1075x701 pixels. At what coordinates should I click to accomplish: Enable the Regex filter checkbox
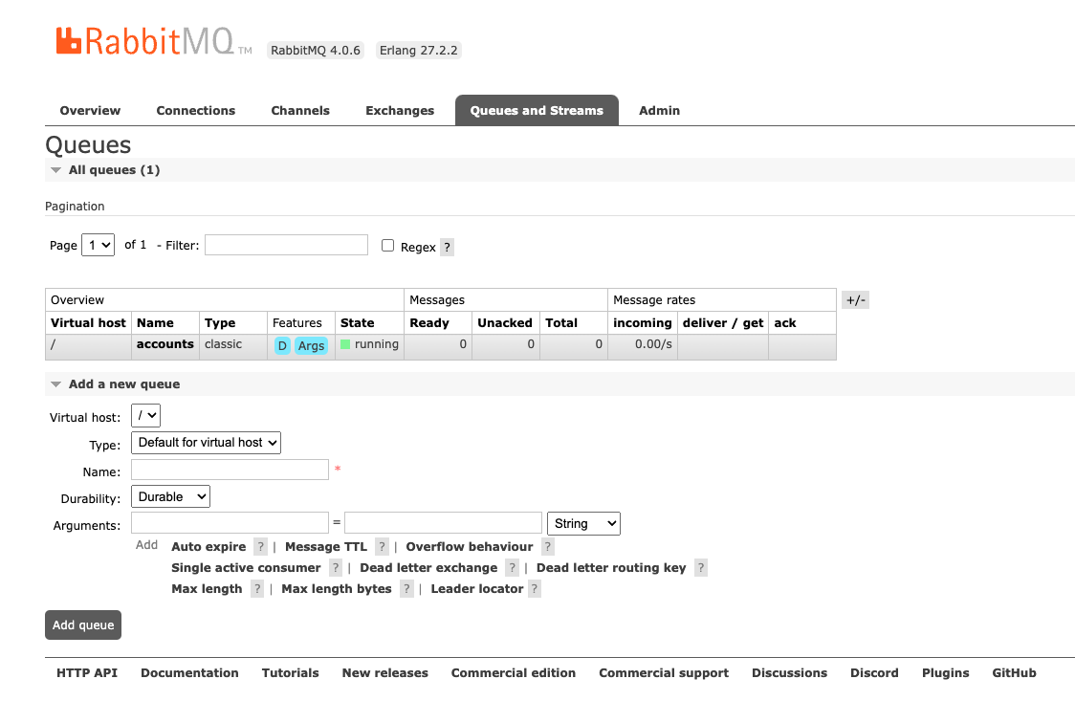pyautogui.click(x=387, y=246)
